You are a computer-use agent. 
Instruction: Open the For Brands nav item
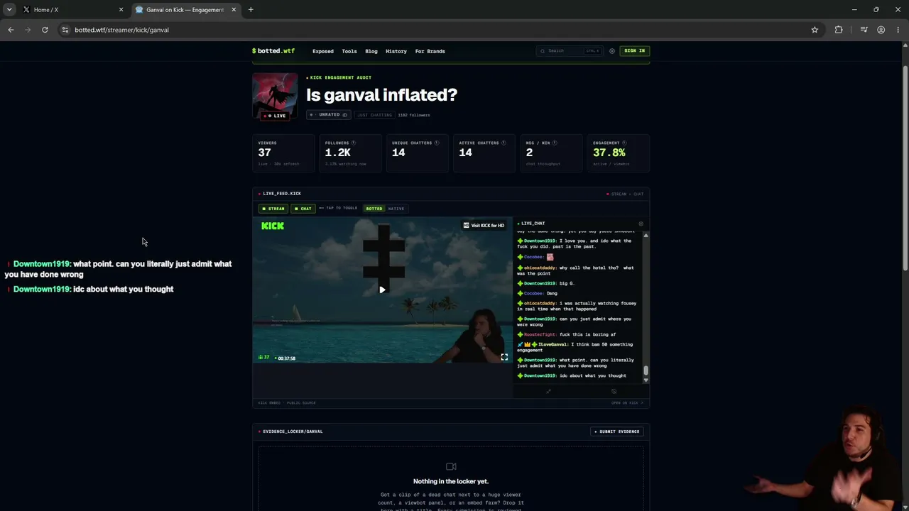(430, 51)
